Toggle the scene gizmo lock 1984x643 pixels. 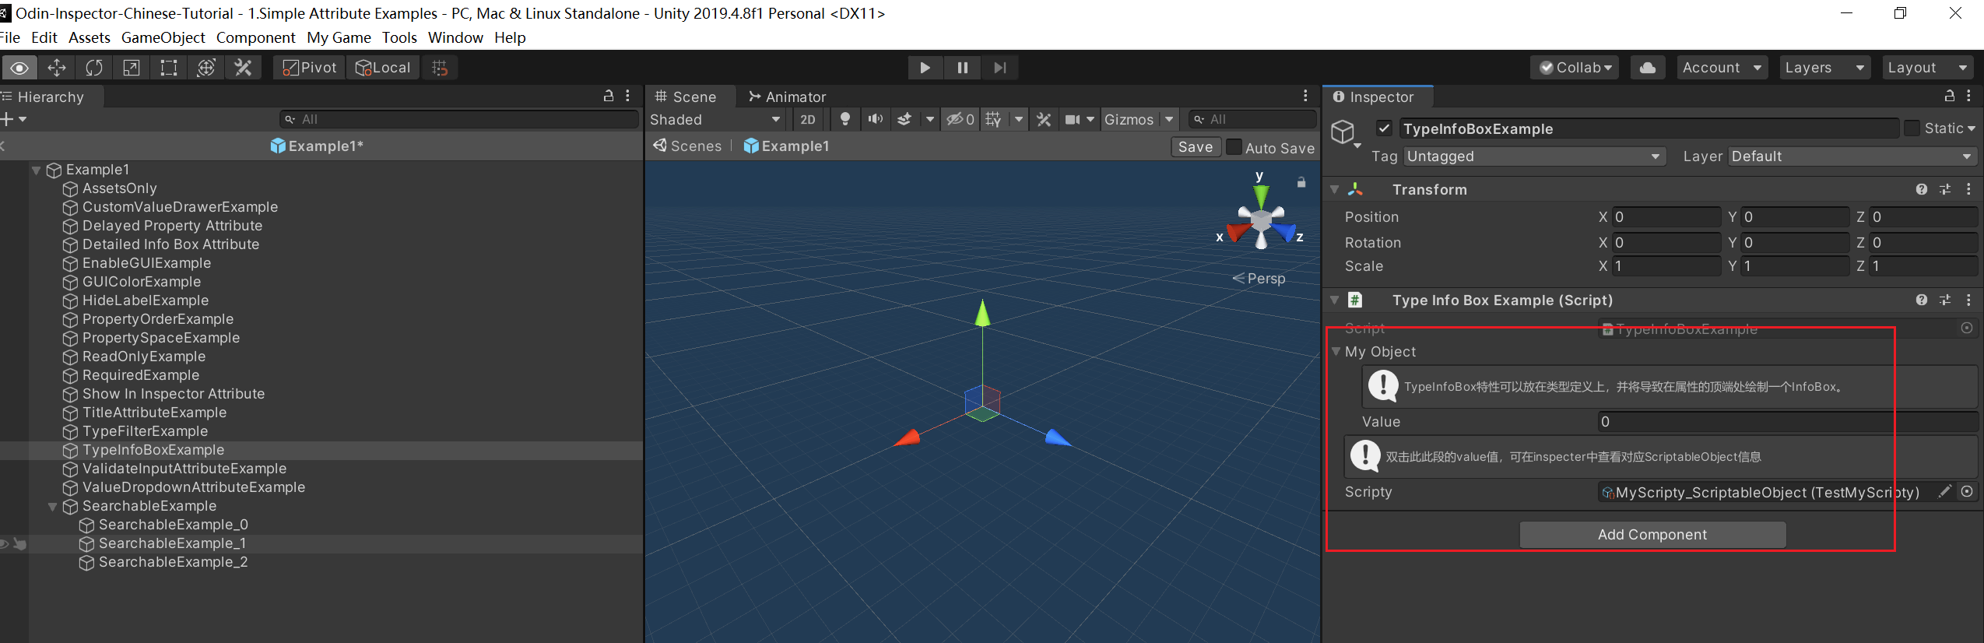[1301, 182]
